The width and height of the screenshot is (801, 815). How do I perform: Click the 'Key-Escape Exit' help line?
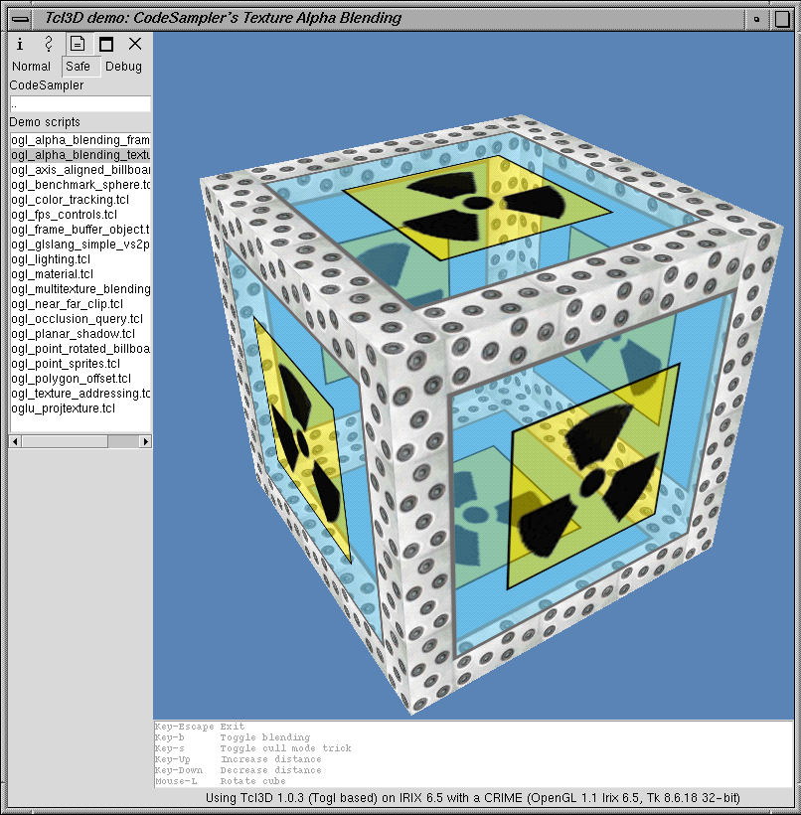(199, 727)
